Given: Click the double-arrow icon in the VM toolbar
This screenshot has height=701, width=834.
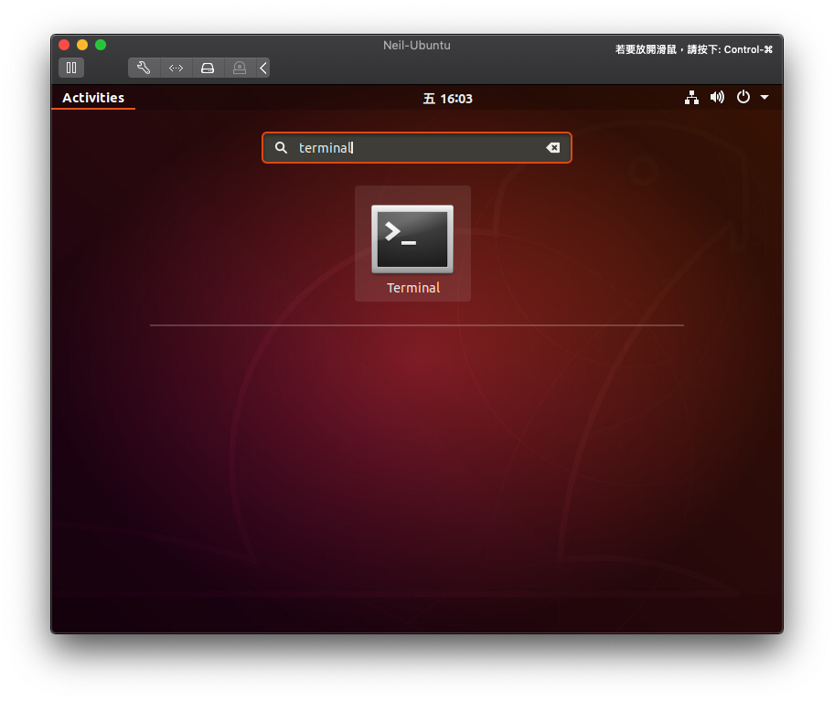Looking at the screenshot, I should pyautogui.click(x=176, y=68).
